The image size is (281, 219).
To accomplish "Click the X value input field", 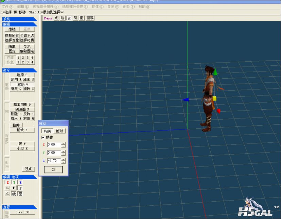I will (x=54, y=144).
